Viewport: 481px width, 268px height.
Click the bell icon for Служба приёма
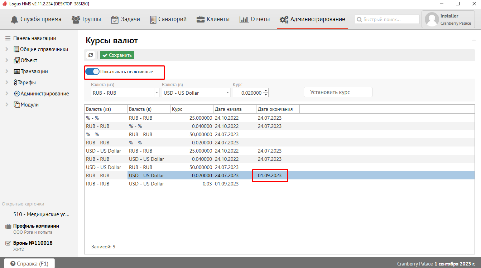[x=14, y=19]
